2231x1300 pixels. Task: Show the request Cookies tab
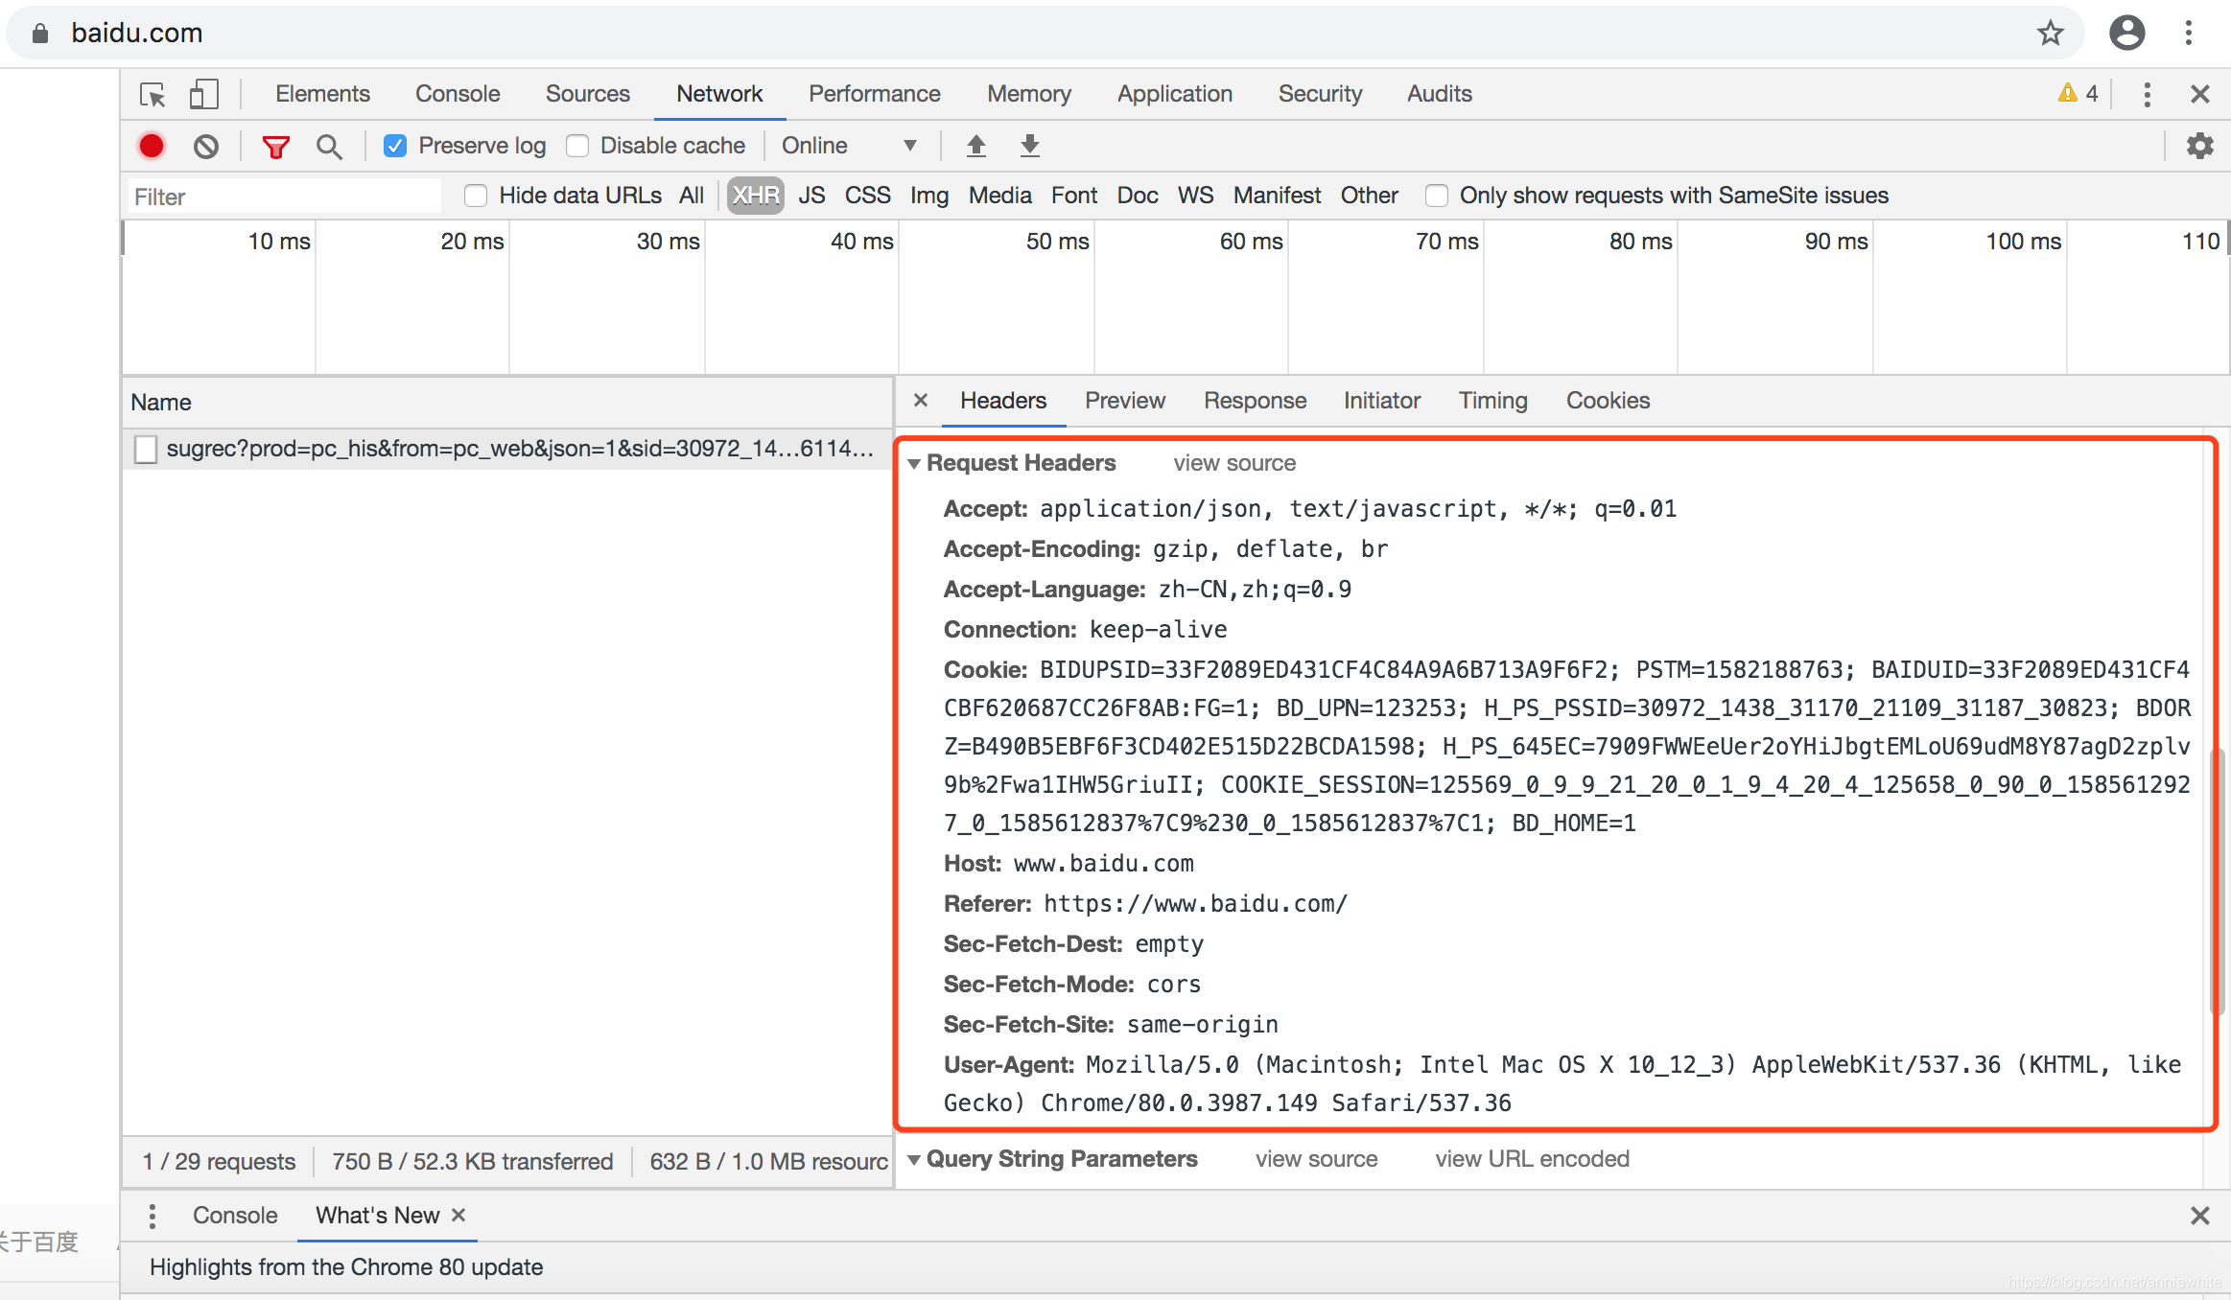[1608, 401]
